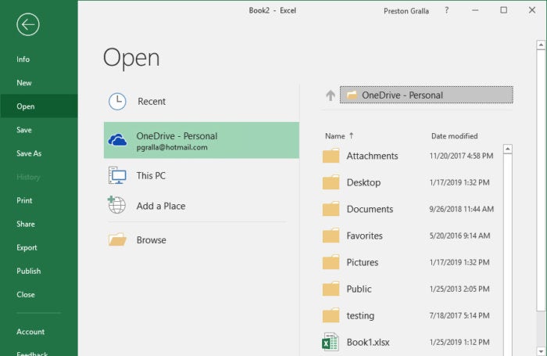Image resolution: width=547 pixels, height=356 pixels.
Task: Click the Browse label
Action: click(152, 240)
